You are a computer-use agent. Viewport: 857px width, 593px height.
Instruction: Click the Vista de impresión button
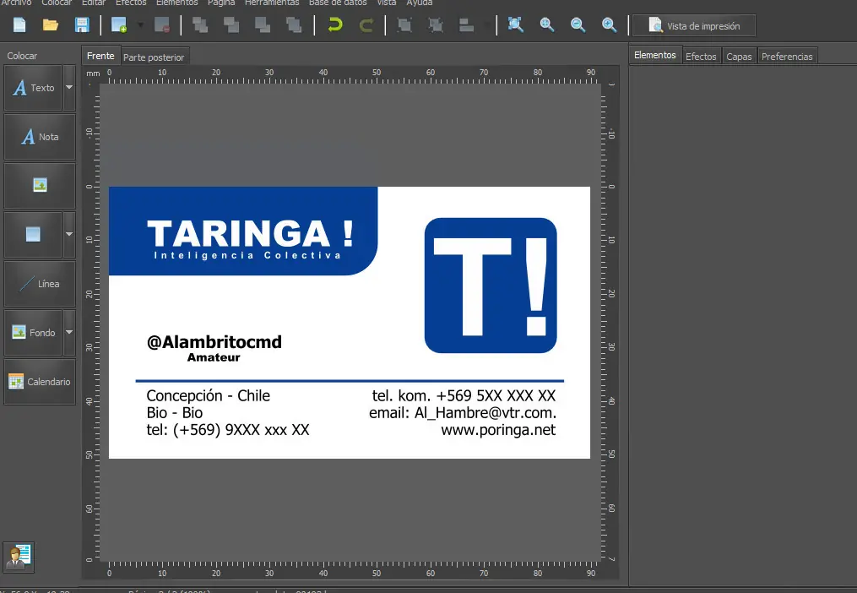(x=694, y=26)
